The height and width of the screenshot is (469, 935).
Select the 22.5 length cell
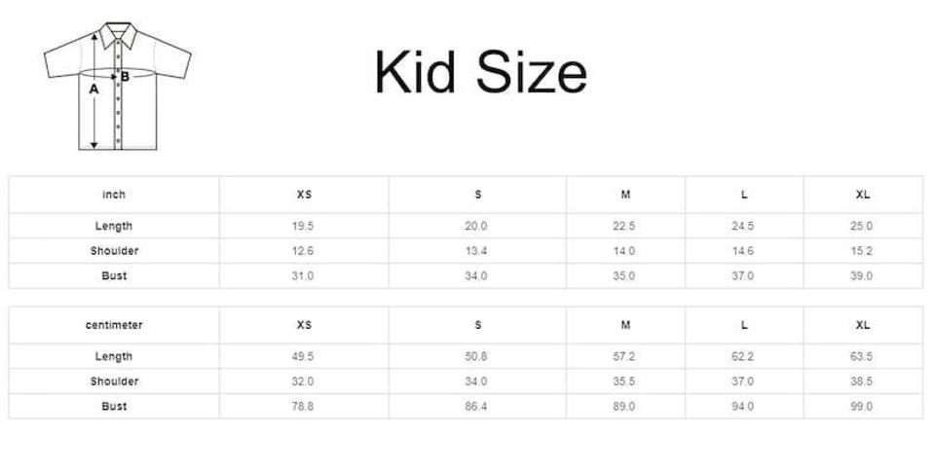tap(624, 226)
